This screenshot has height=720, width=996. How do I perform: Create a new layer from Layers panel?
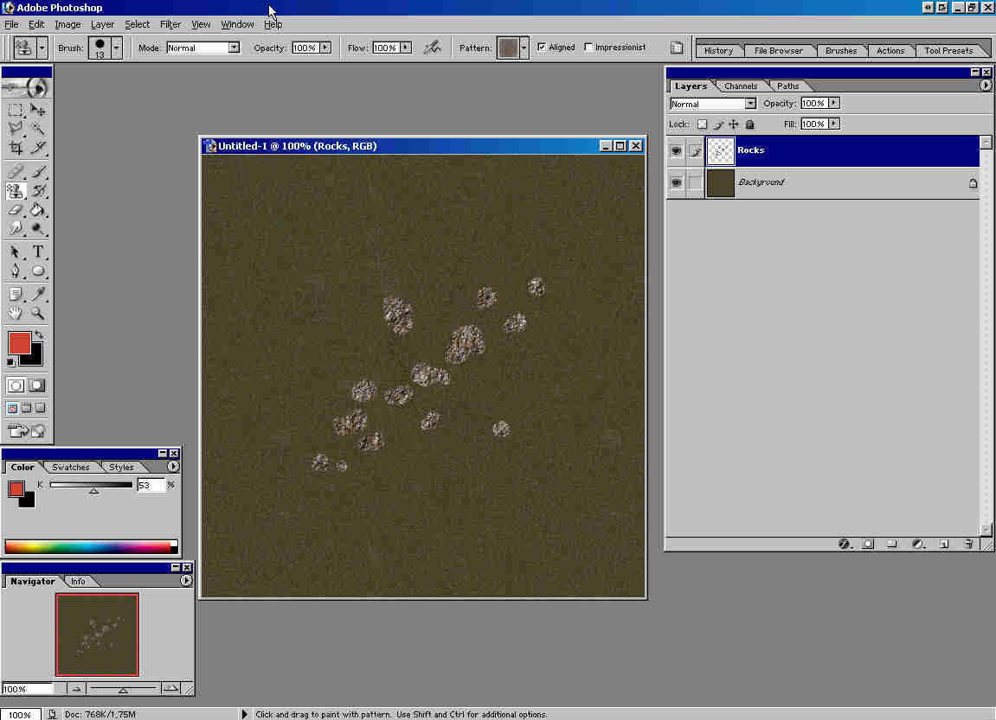point(944,544)
